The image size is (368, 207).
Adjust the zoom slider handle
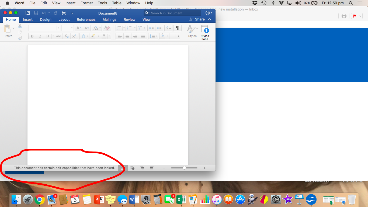point(184,168)
